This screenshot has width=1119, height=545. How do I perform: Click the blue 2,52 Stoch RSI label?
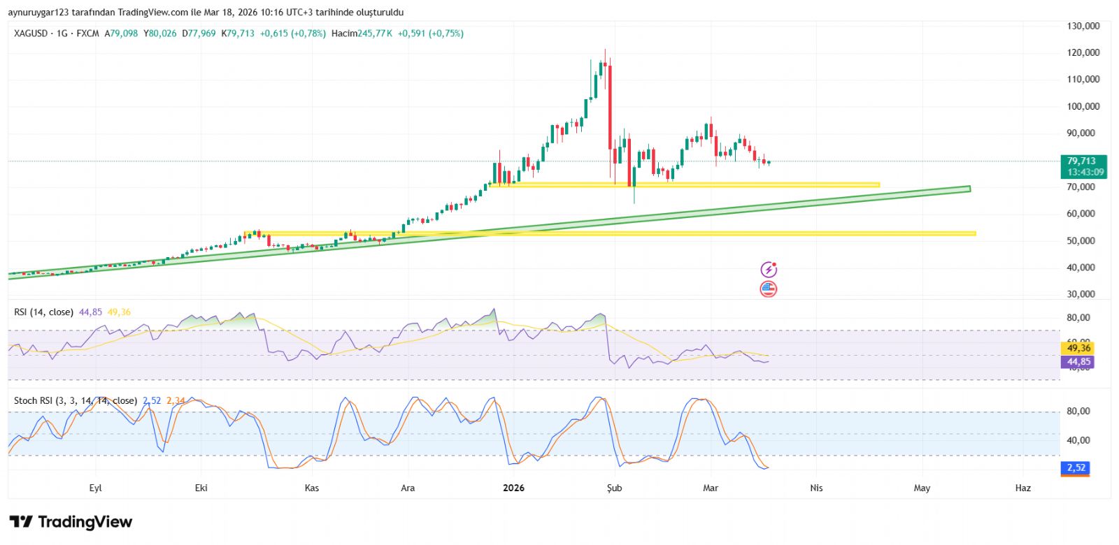pos(1076,468)
